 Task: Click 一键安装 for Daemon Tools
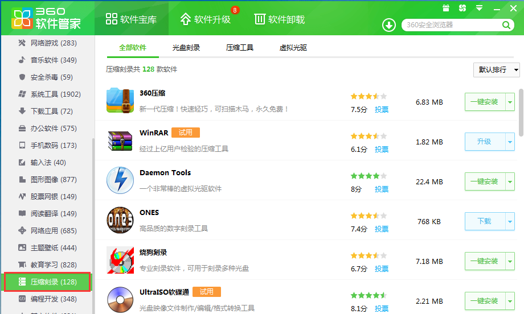(x=485, y=181)
